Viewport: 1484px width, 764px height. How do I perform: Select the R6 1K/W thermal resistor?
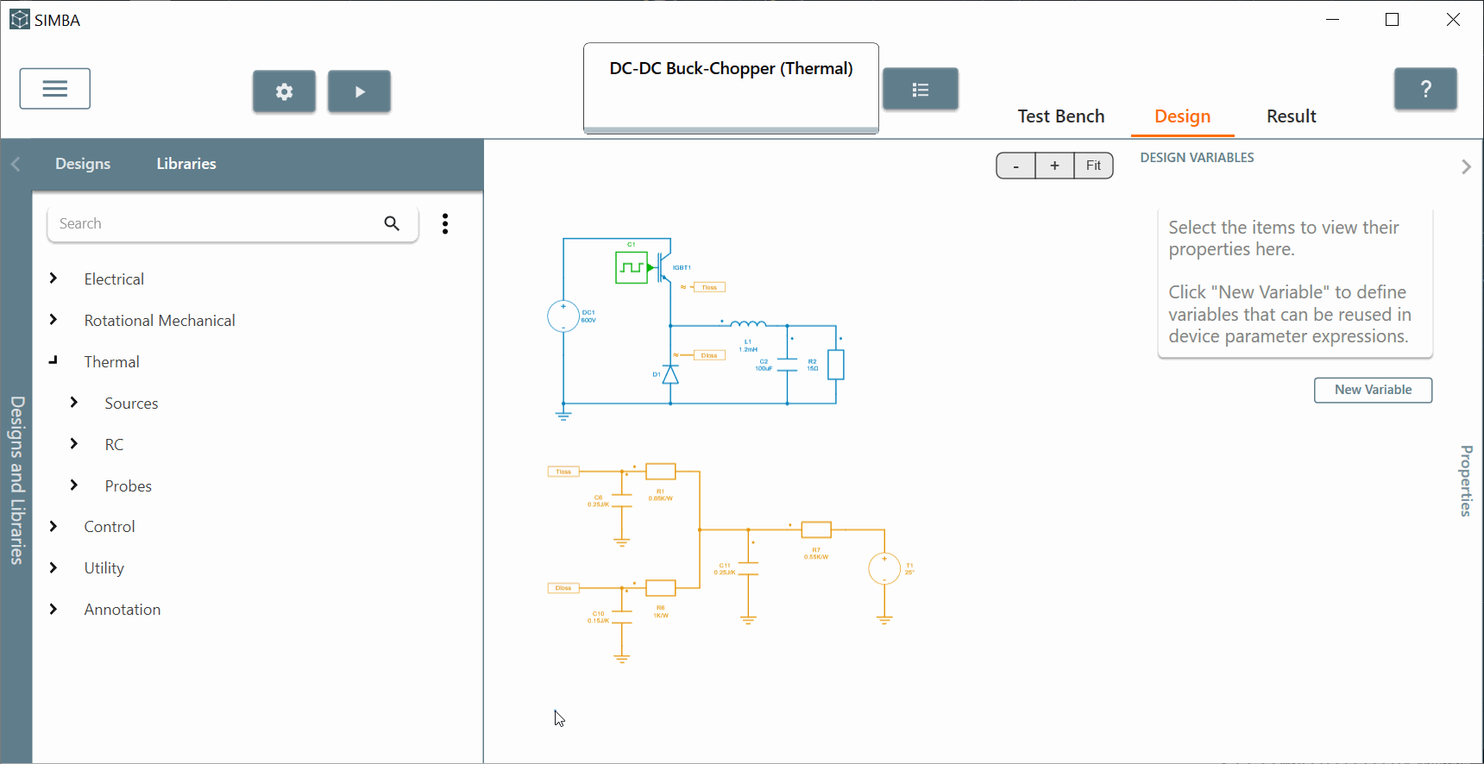(x=661, y=588)
